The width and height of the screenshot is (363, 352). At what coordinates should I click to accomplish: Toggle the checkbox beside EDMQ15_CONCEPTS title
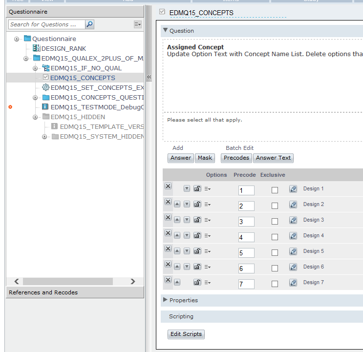point(162,12)
